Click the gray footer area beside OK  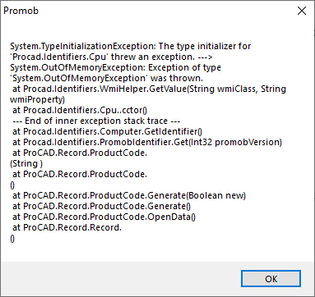[121, 278]
